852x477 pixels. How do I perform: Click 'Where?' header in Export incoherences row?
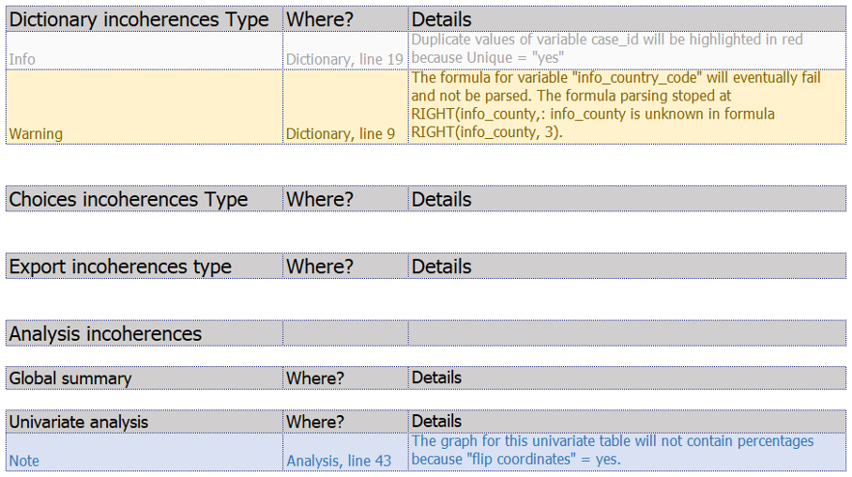pos(345,267)
